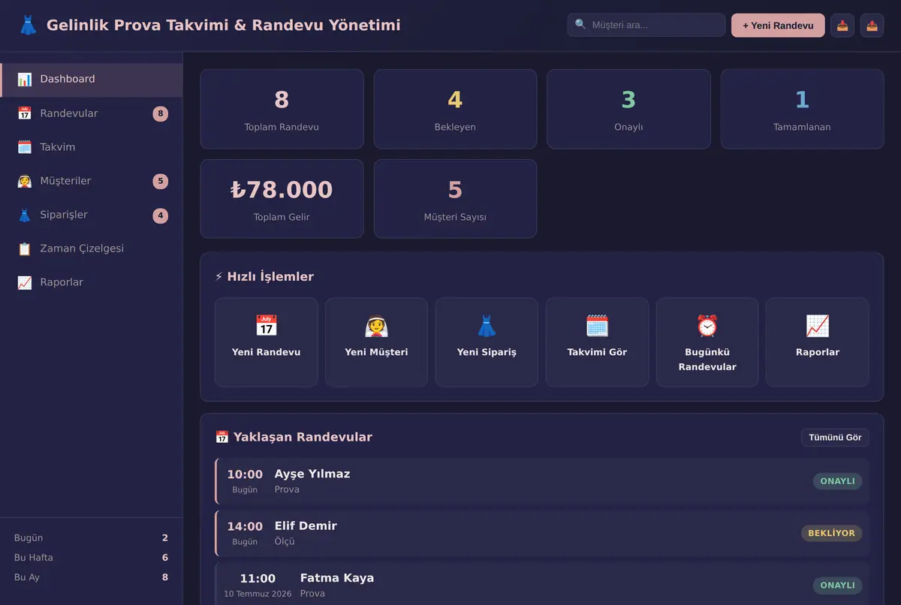Image resolution: width=901 pixels, height=605 pixels.
Task: Open the Raporlar quick action card
Action: pos(818,342)
